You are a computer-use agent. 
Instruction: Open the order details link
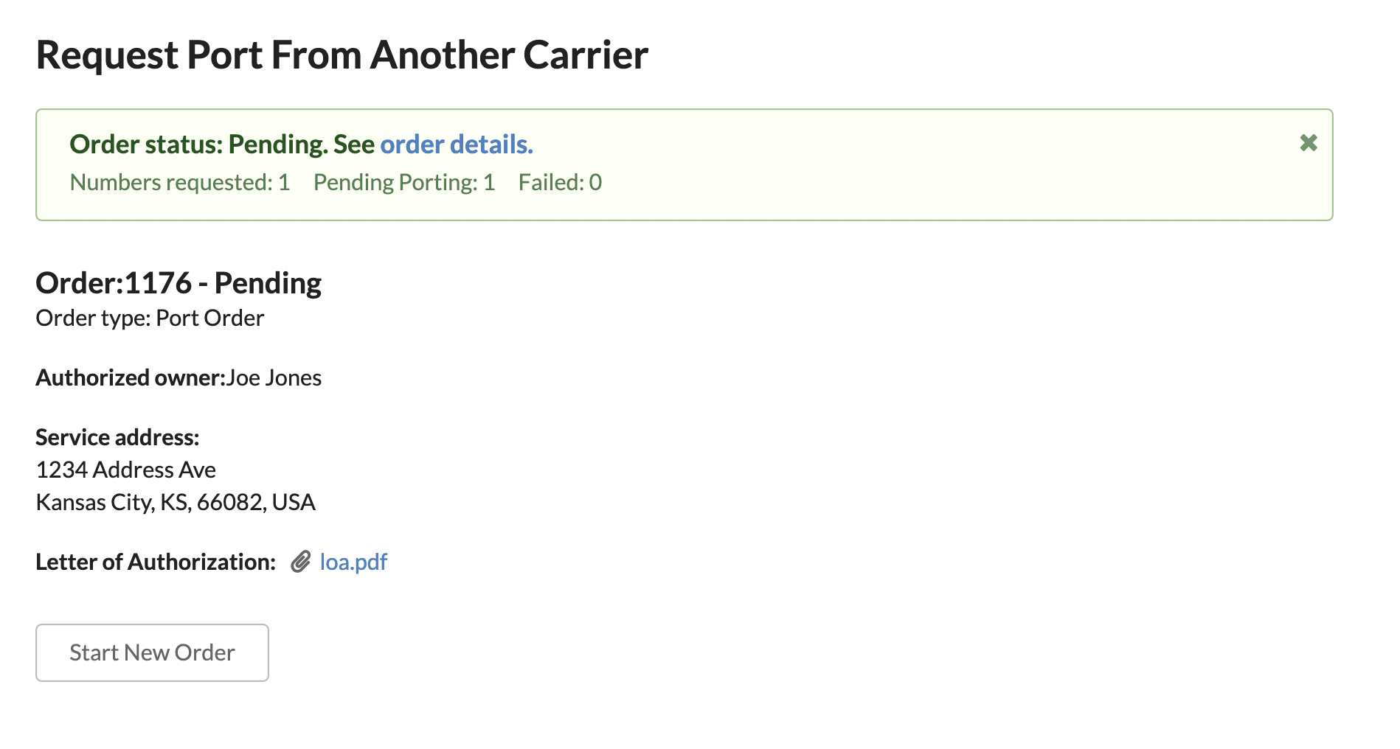point(457,144)
